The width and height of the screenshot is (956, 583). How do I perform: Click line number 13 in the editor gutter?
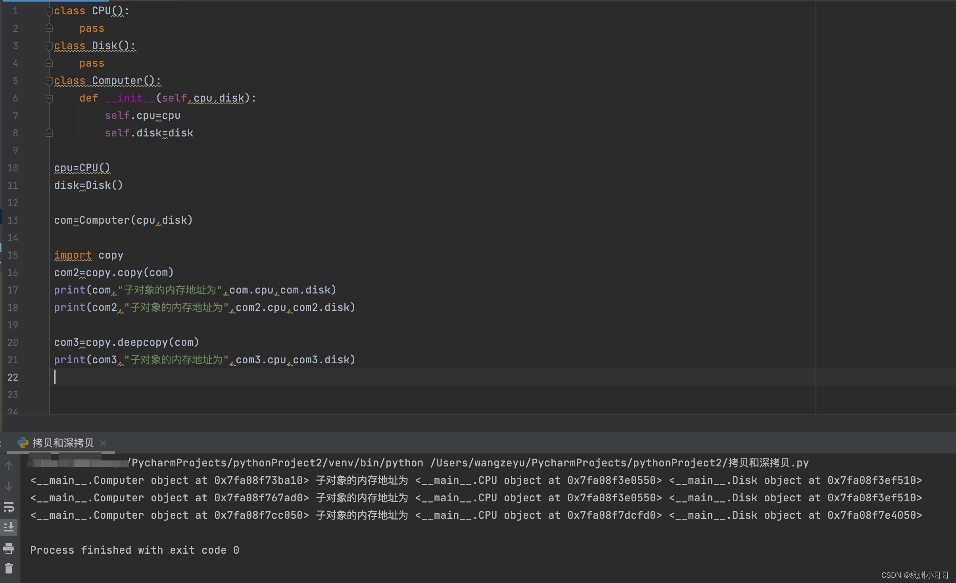[x=12, y=221]
